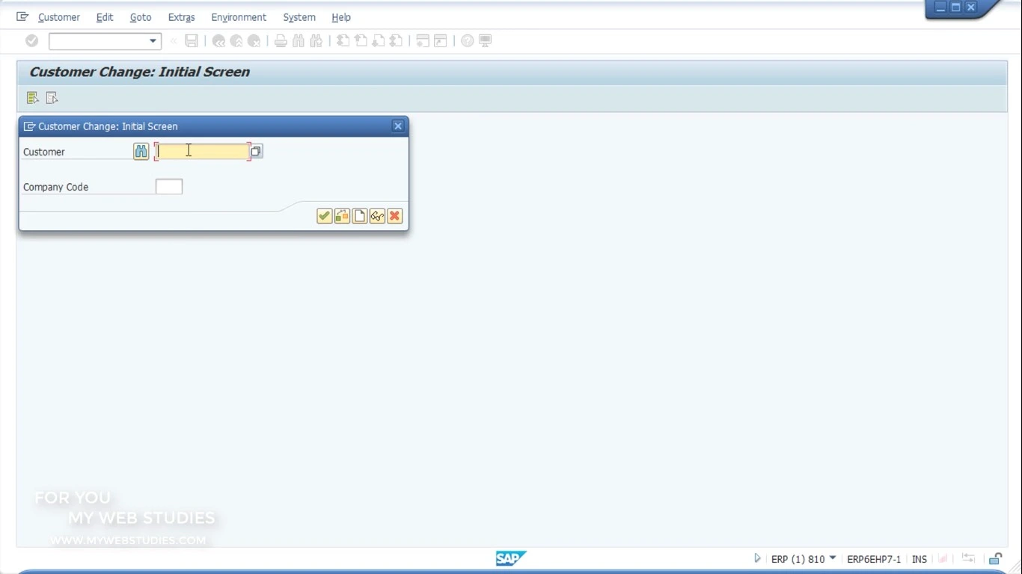This screenshot has width=1022, height=574.
Task: Minimize the SAP window
Action: [x=940, y=7]
